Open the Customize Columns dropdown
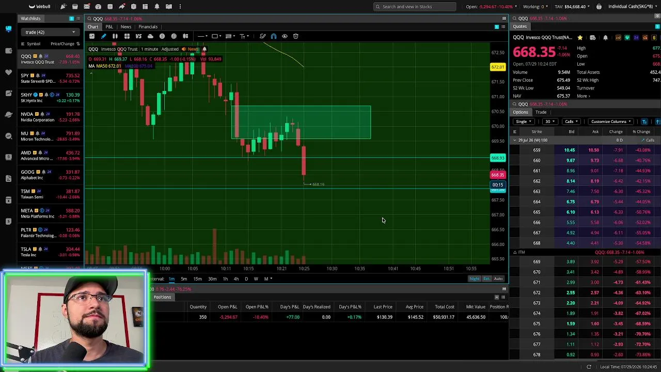This screenshot has height=372, width=661. tap(611, 122)
